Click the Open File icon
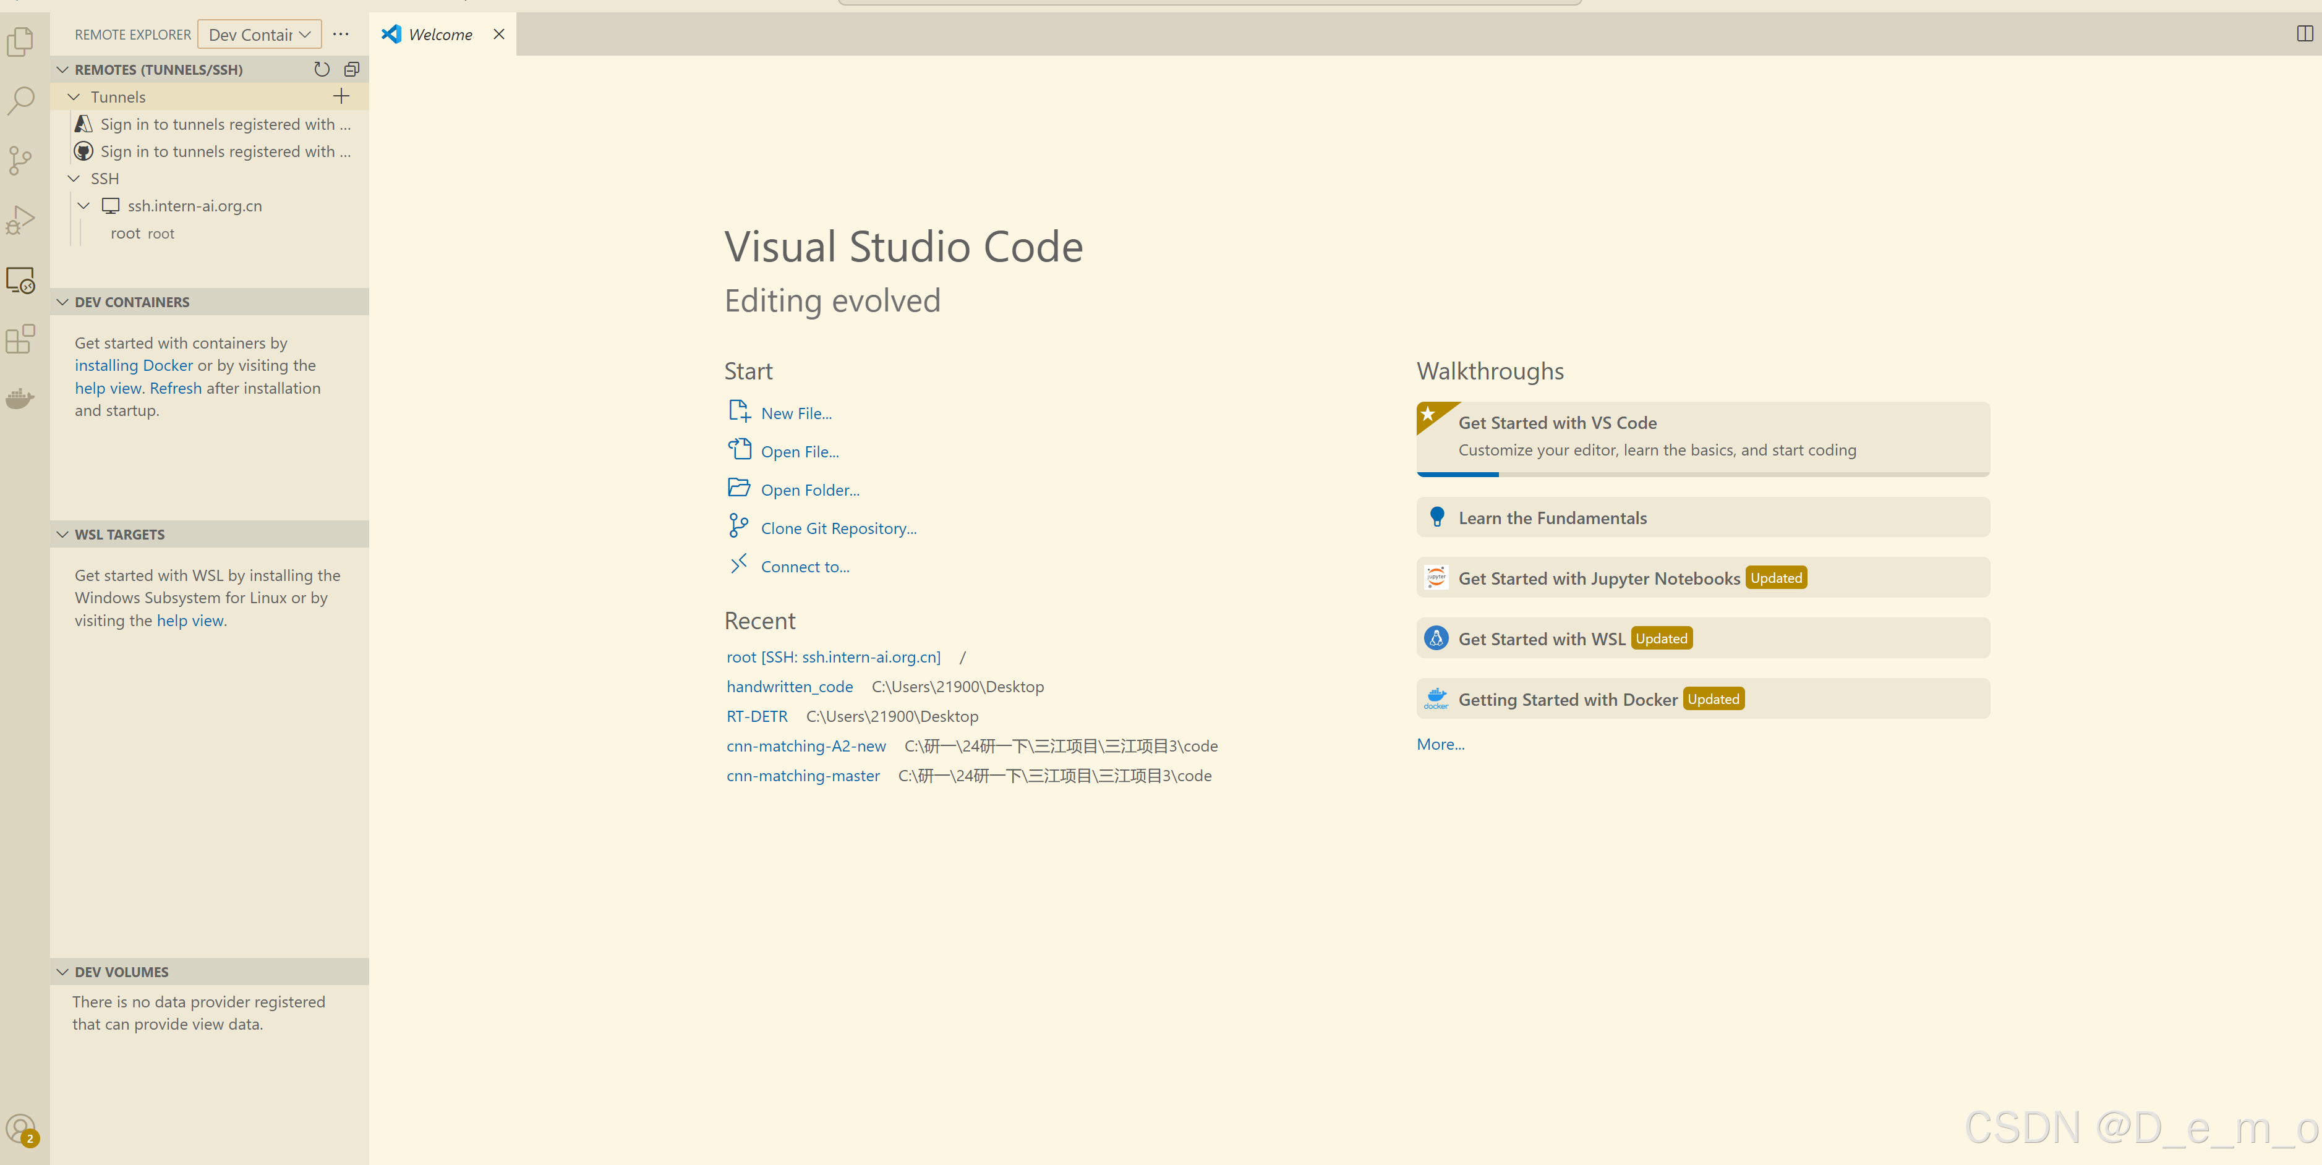The height and width of the screenshot is (1165, 2322). click(739, 449)
